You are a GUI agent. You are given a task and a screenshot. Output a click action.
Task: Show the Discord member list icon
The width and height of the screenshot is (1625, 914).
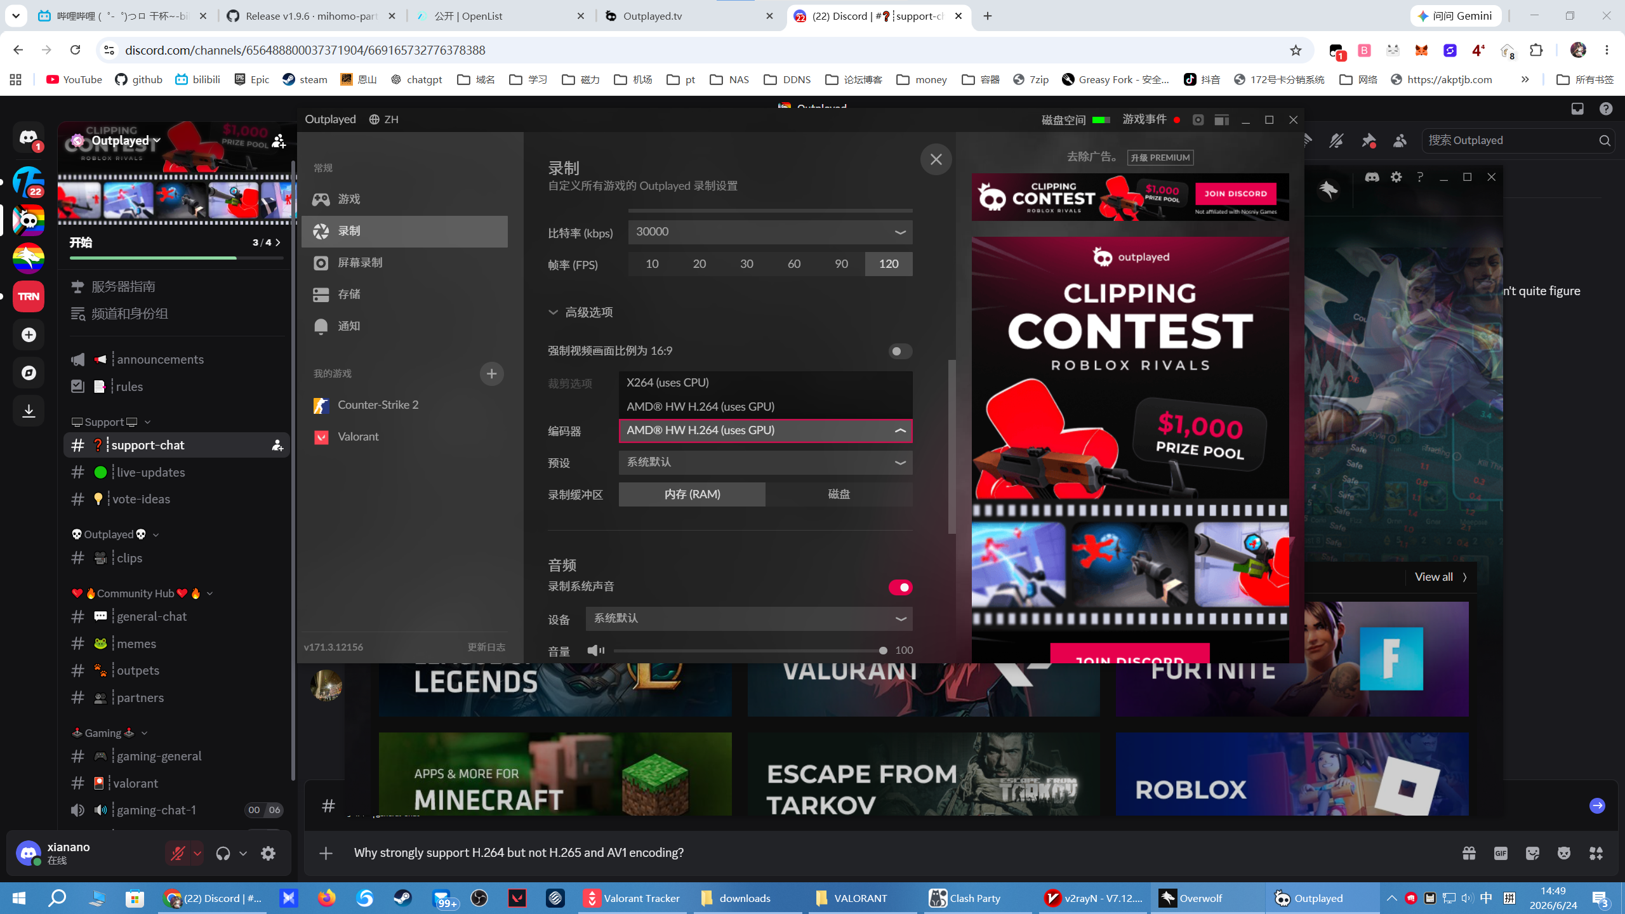[x=1400, y=140]
